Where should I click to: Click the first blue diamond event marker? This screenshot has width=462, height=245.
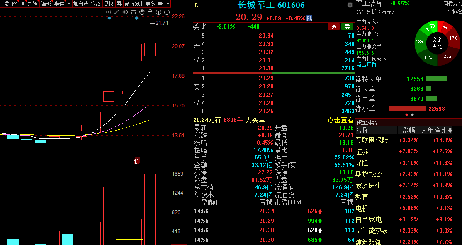click(109, 18)
